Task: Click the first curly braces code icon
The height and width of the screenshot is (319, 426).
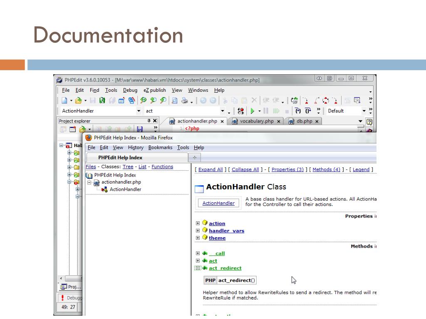Action: [298, 111]
